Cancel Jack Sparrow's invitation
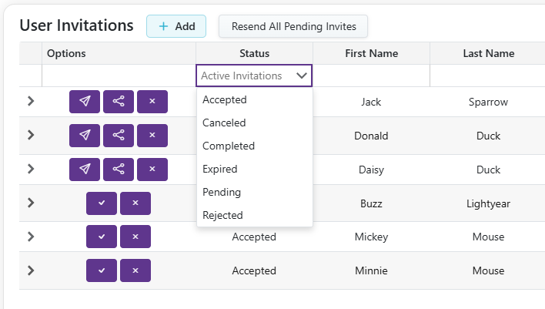This screenshot has width=545, height=309. [x=152, y=102]
